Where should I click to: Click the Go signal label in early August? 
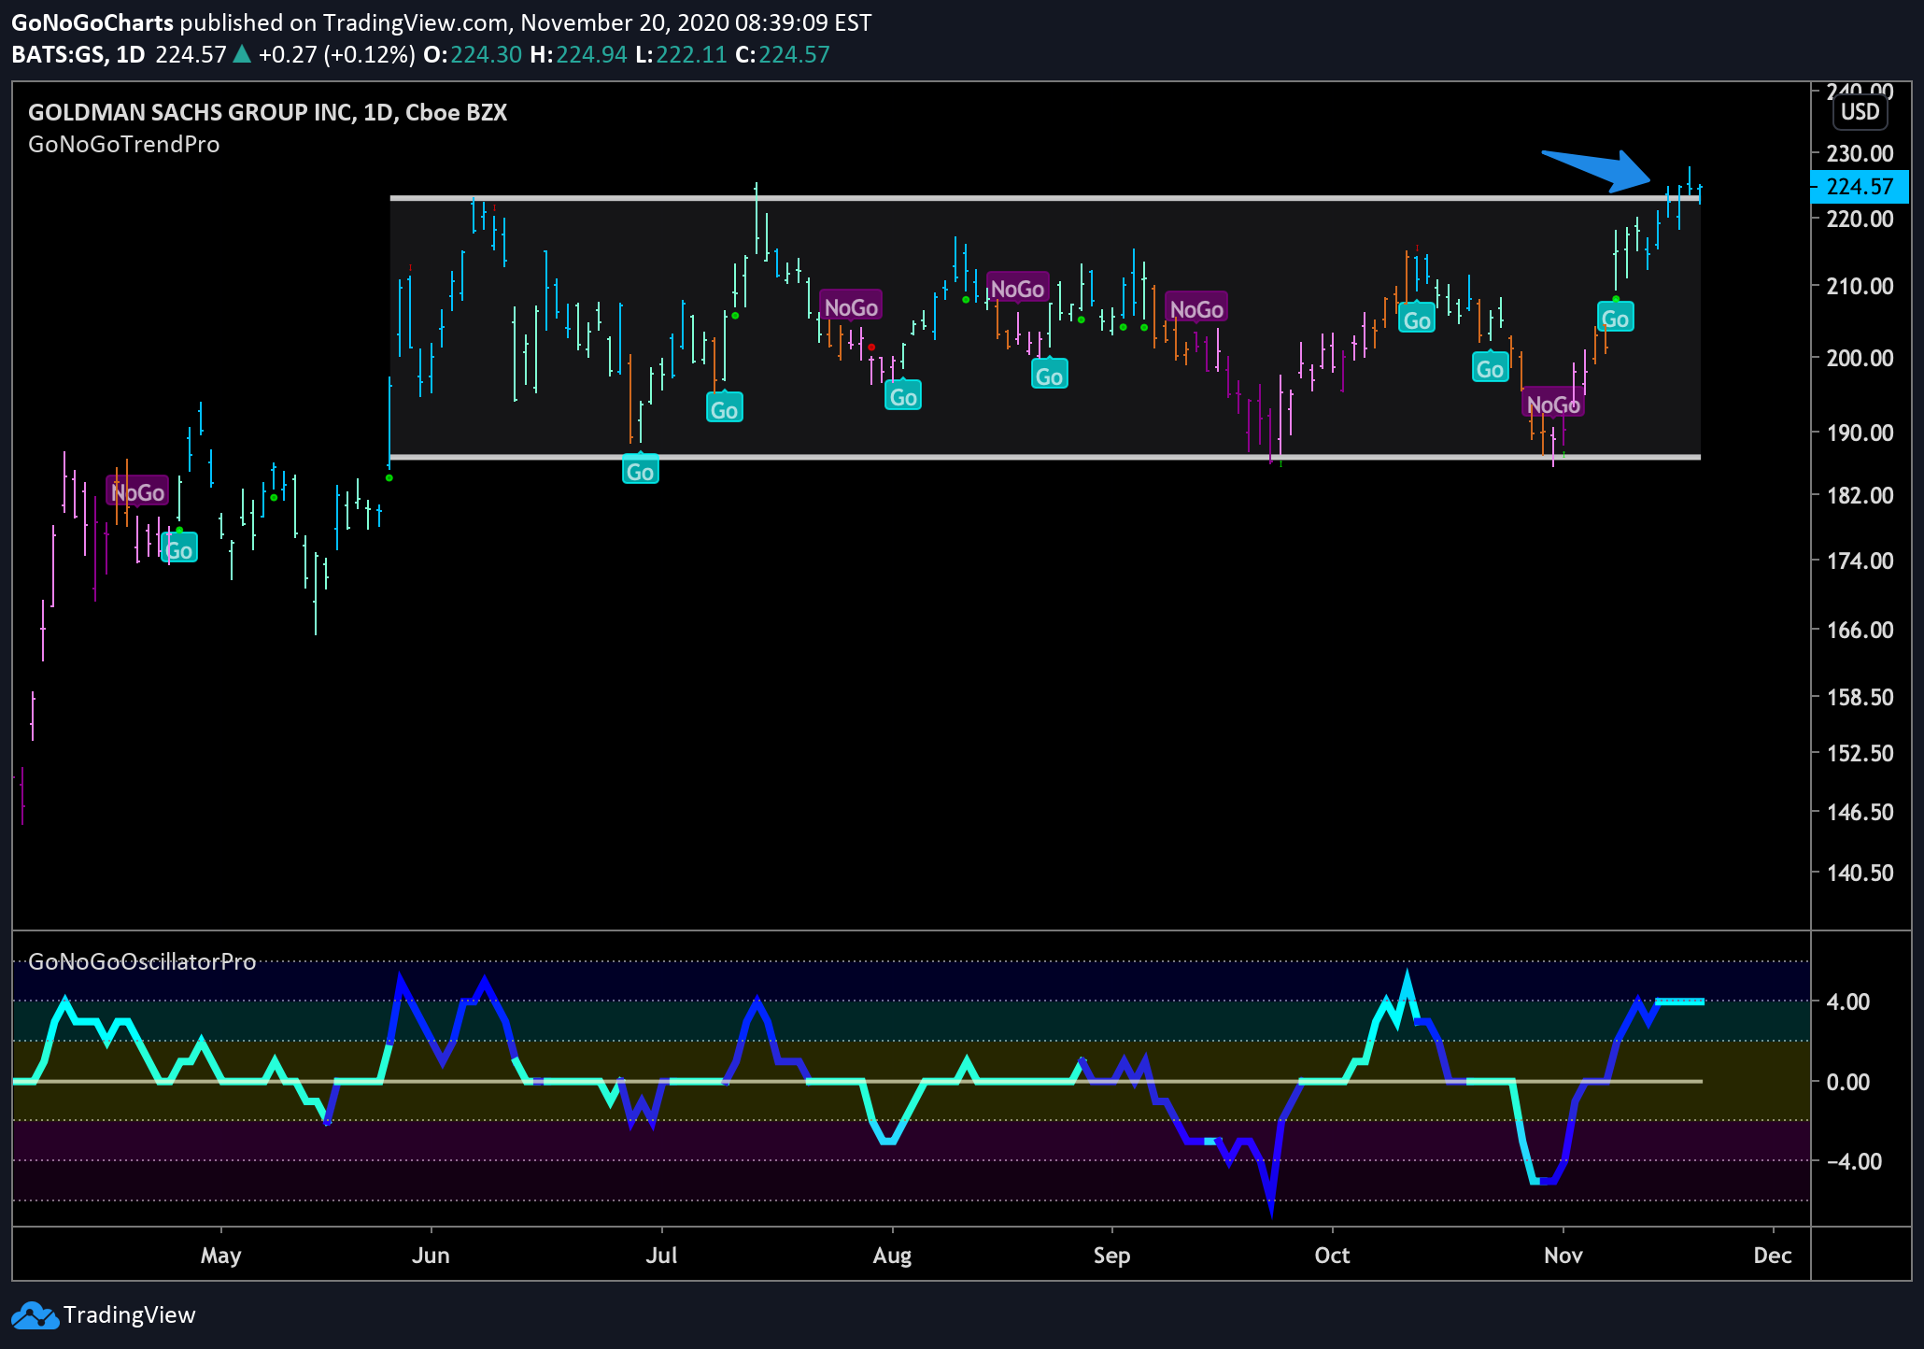click(903, 396)
